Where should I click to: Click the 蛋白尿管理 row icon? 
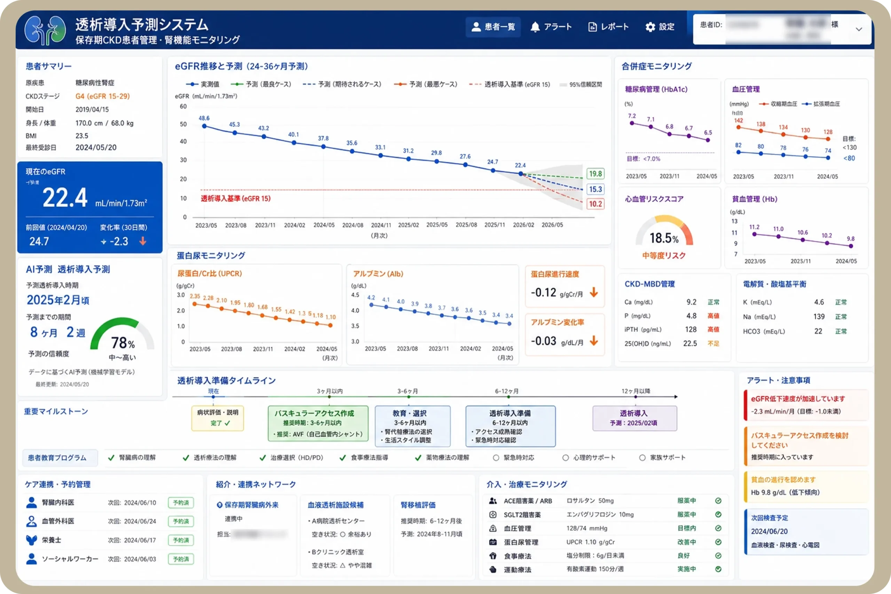(x=492, y=542)
